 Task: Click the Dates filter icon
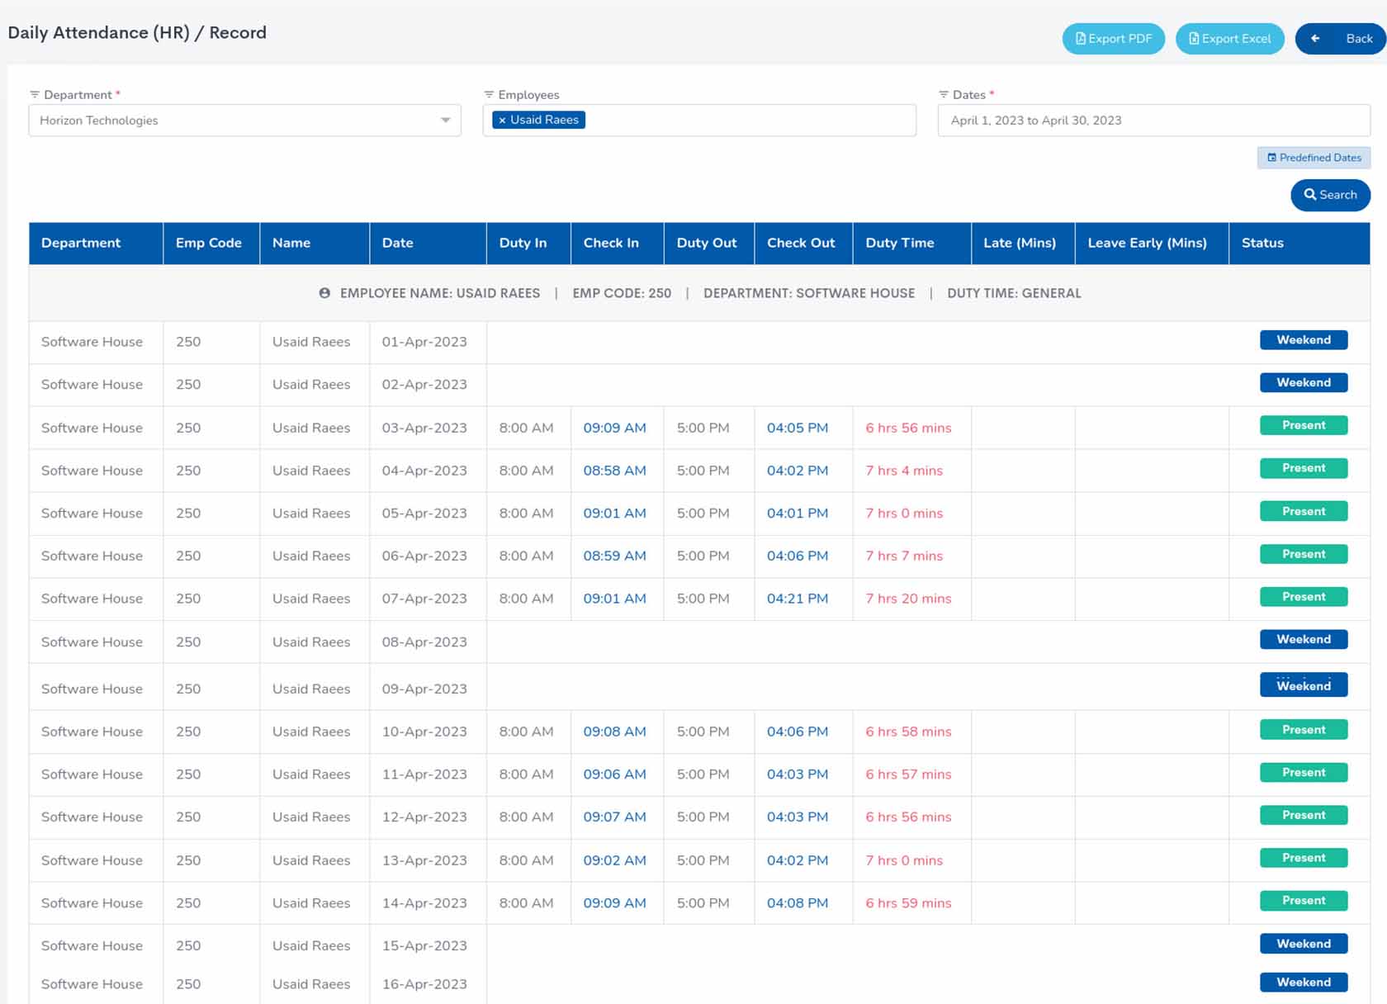(944, 95)
